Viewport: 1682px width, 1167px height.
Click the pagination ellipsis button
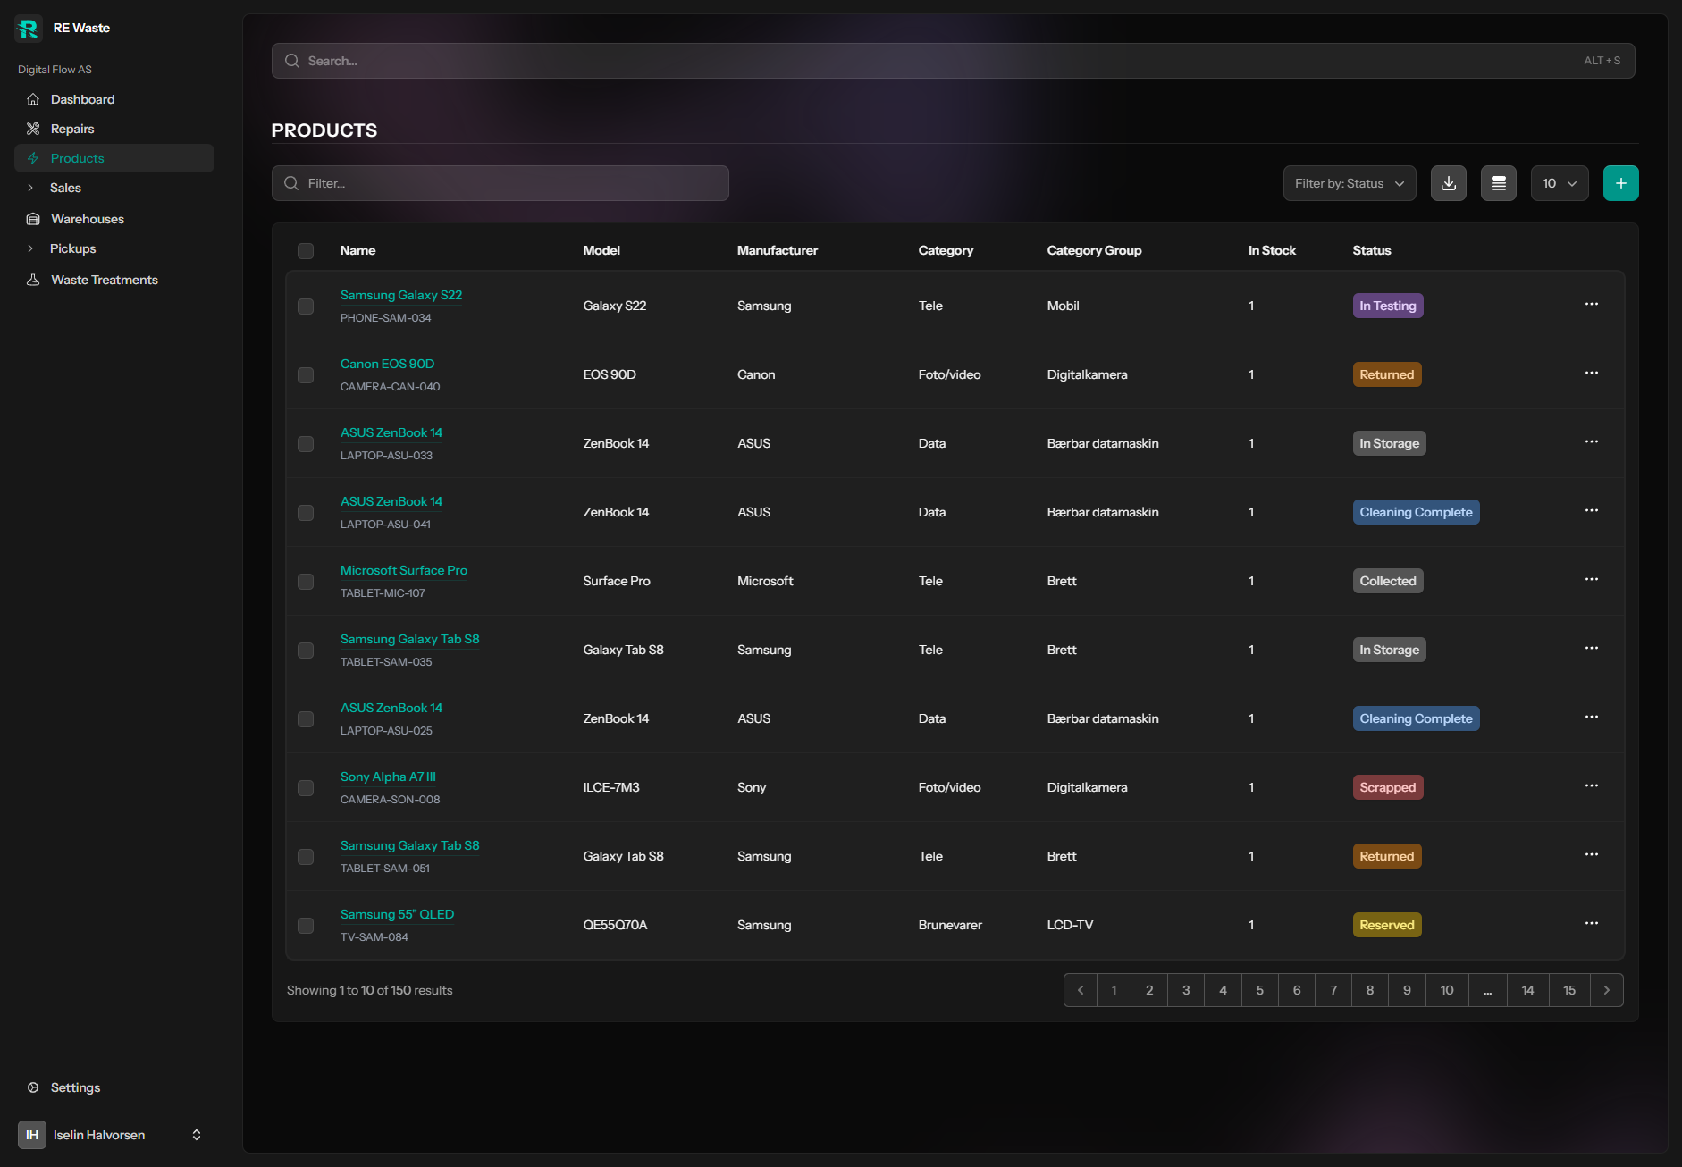(1487, 990)
